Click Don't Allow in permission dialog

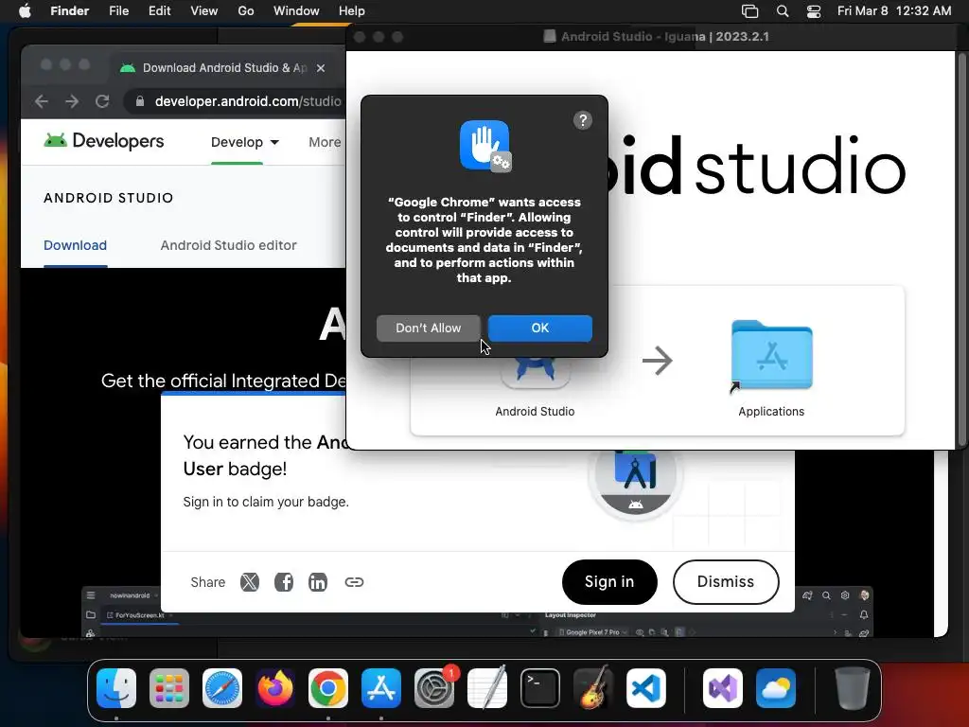coord(428,328)
